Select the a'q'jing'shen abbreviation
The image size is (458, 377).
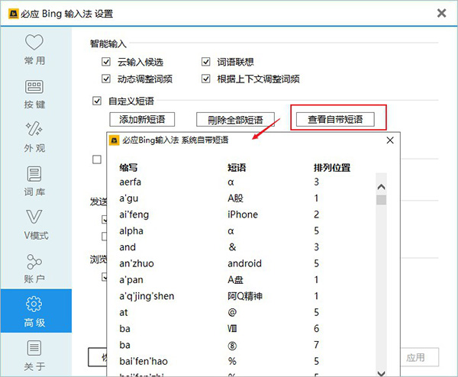click(x=147, y=296)
